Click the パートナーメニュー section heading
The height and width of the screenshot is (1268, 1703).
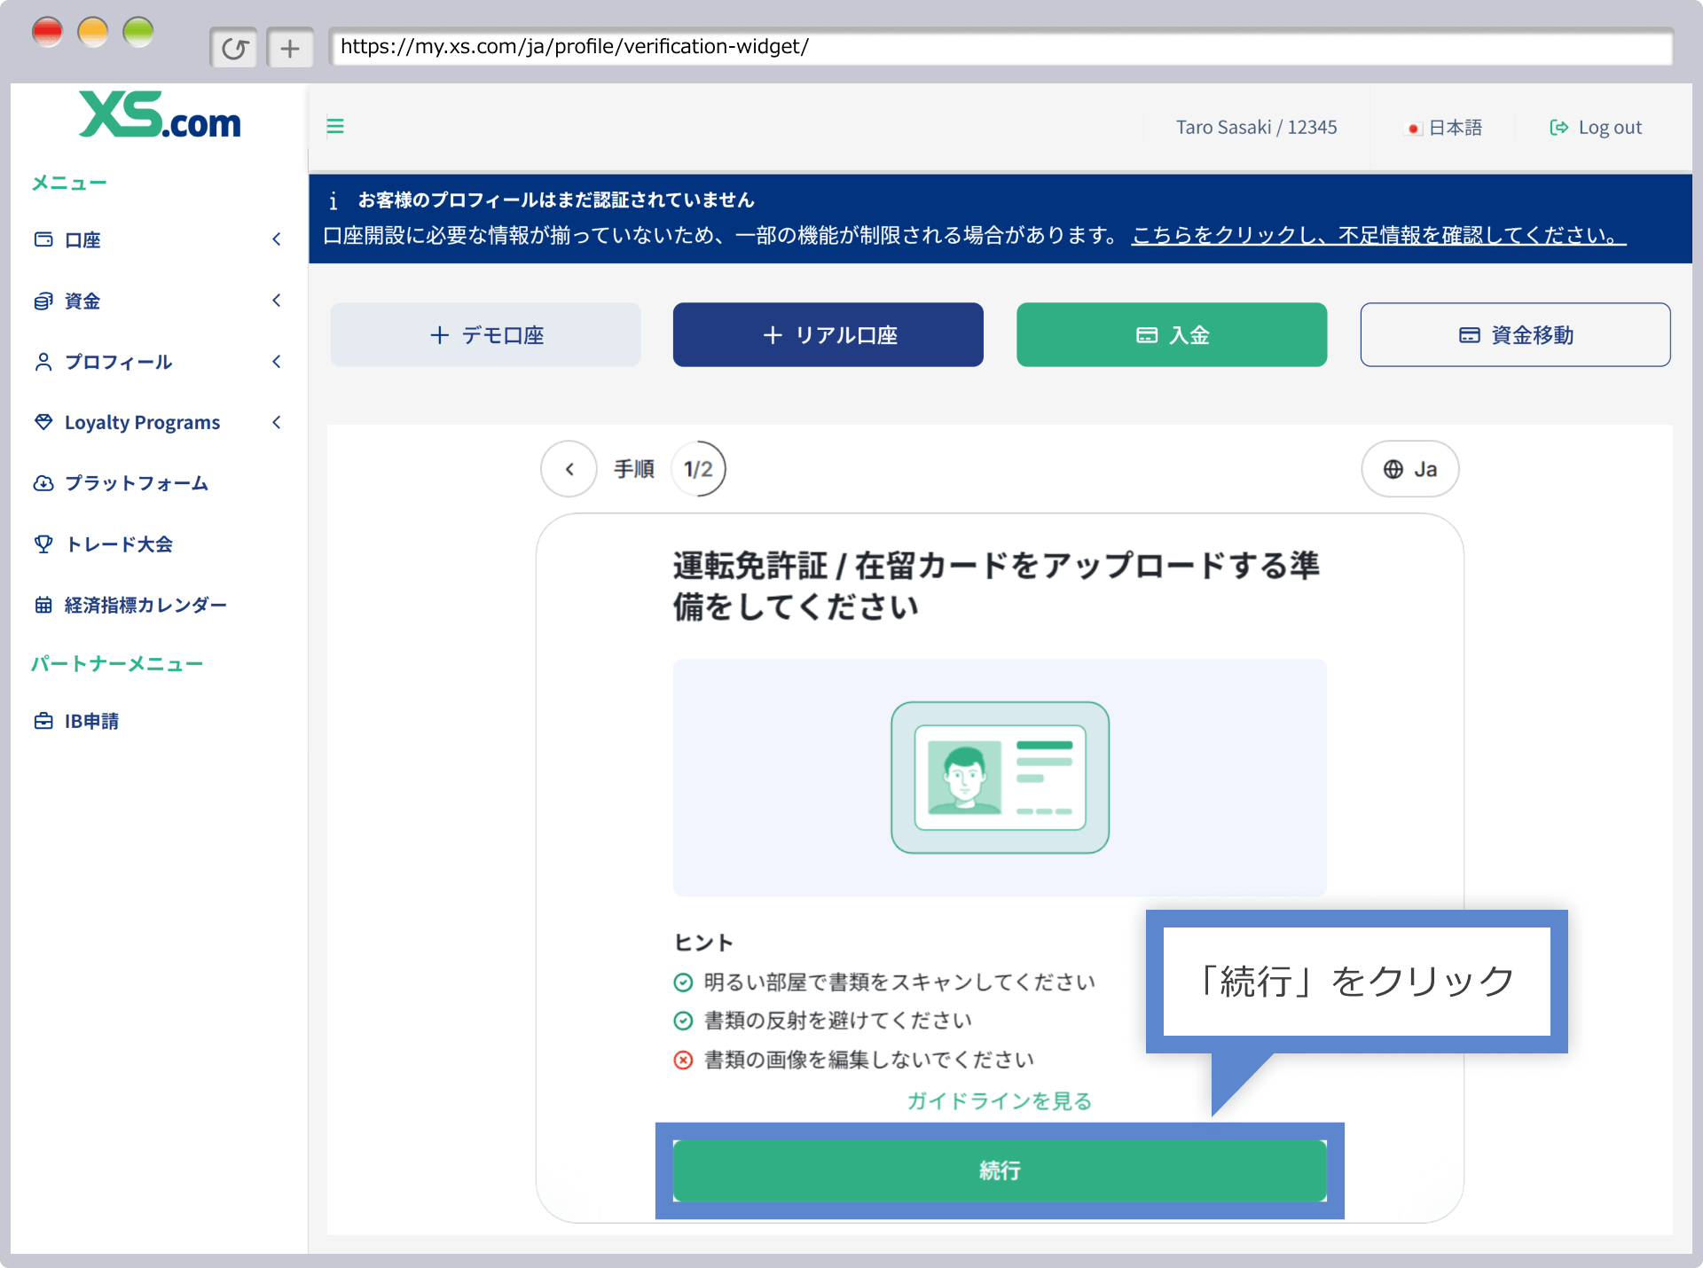click(x=117, y=663)
